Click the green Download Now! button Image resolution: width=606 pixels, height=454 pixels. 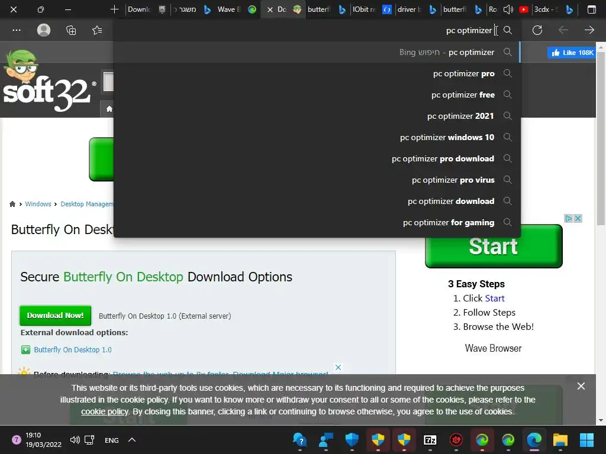(x=55, y=316)
